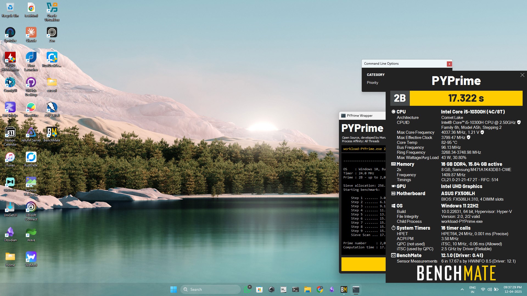Open the Recycle Bin desktop icon

[10, 10]
